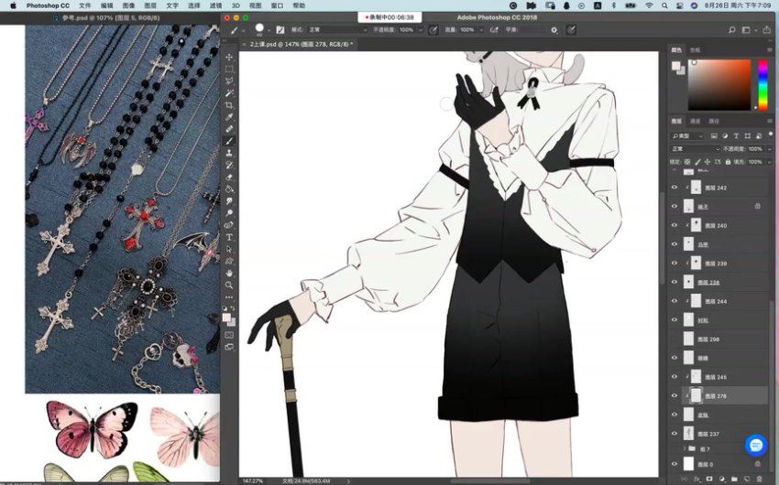Select the Magic Wand tool
Screen dimensions: 779x485
229,93
